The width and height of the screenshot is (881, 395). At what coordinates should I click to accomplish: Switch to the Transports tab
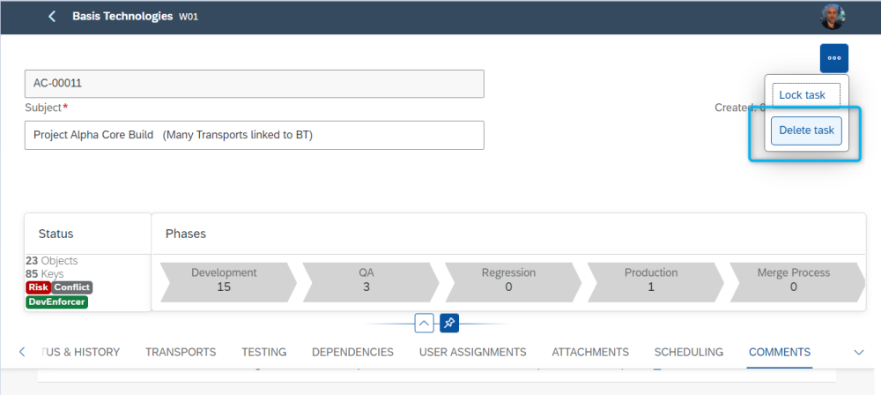[181, 352]
